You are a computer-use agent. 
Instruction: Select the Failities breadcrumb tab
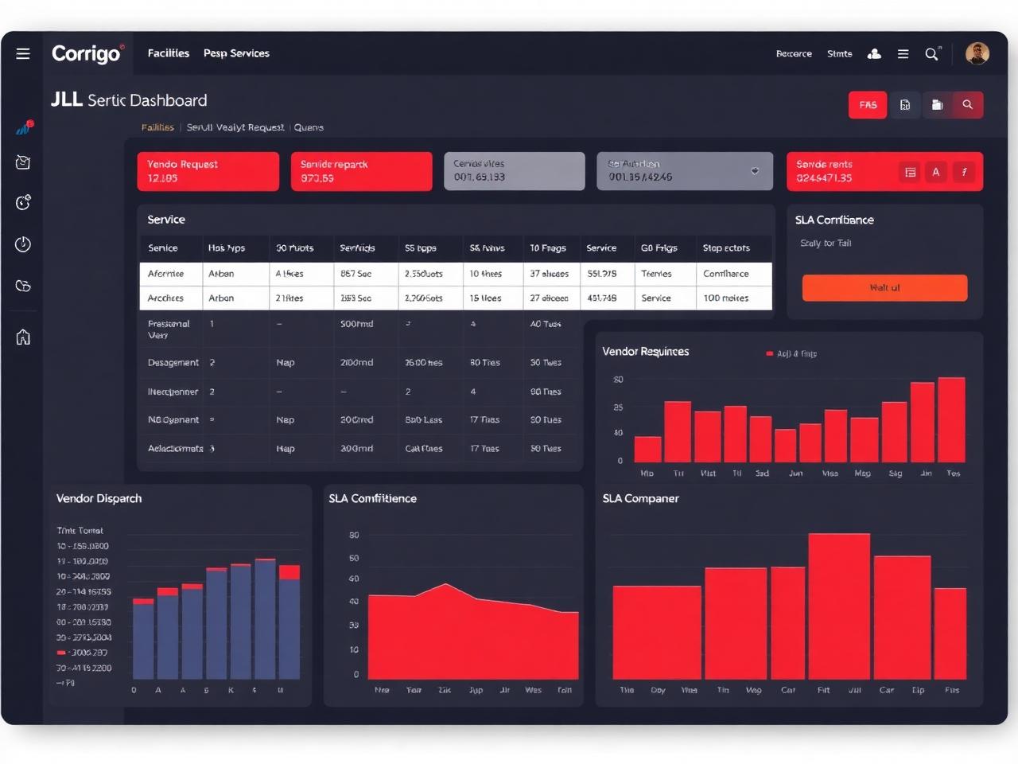click(157, 127)
